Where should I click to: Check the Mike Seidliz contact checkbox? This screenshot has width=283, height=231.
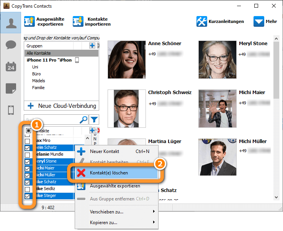click(28, 189)
